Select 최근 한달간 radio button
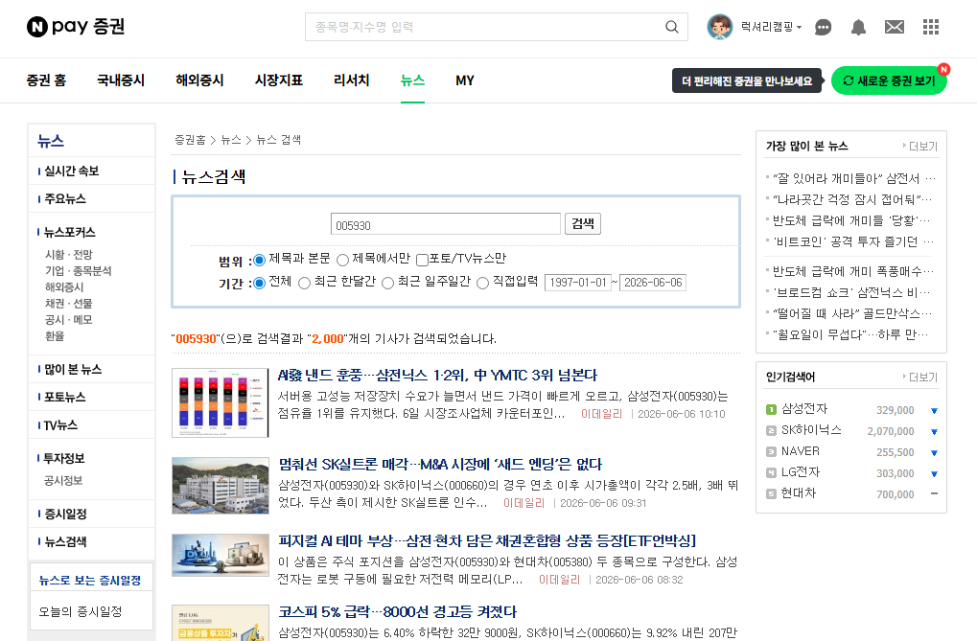This screenshot has height=641, width=977. pos(304,284)
